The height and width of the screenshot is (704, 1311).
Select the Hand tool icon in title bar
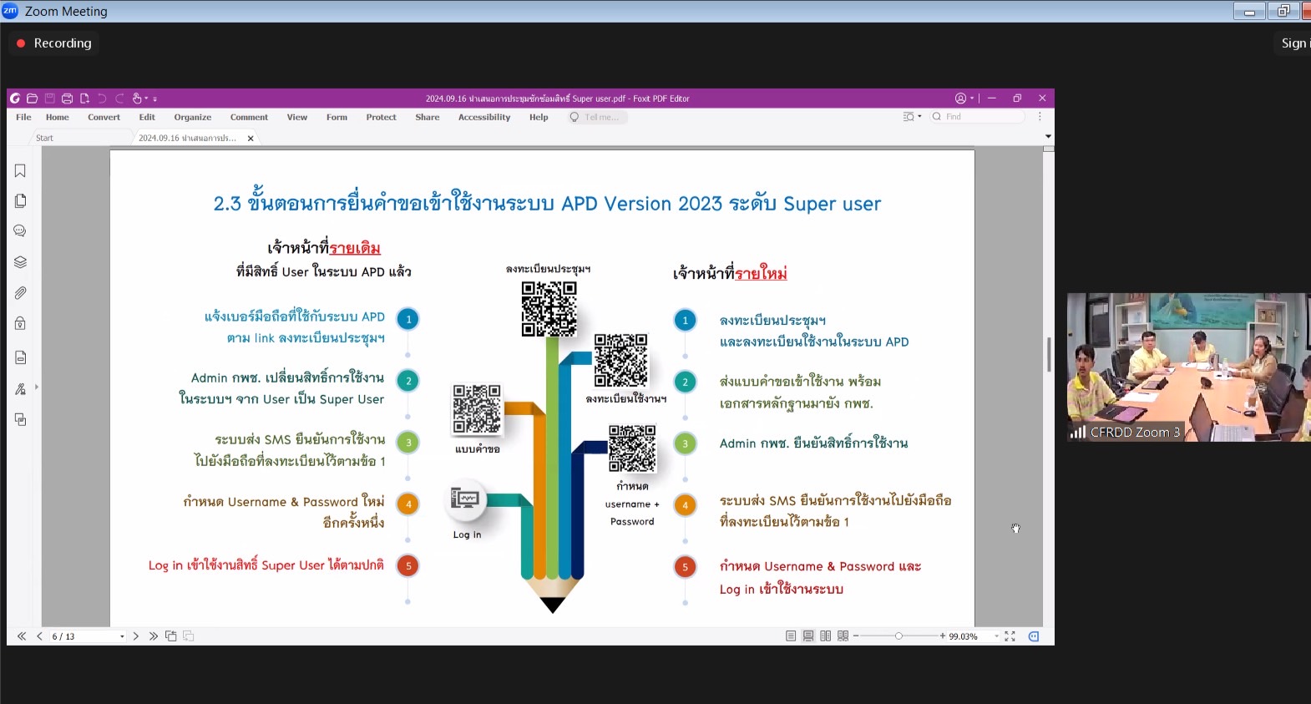(x=137, y=99)
